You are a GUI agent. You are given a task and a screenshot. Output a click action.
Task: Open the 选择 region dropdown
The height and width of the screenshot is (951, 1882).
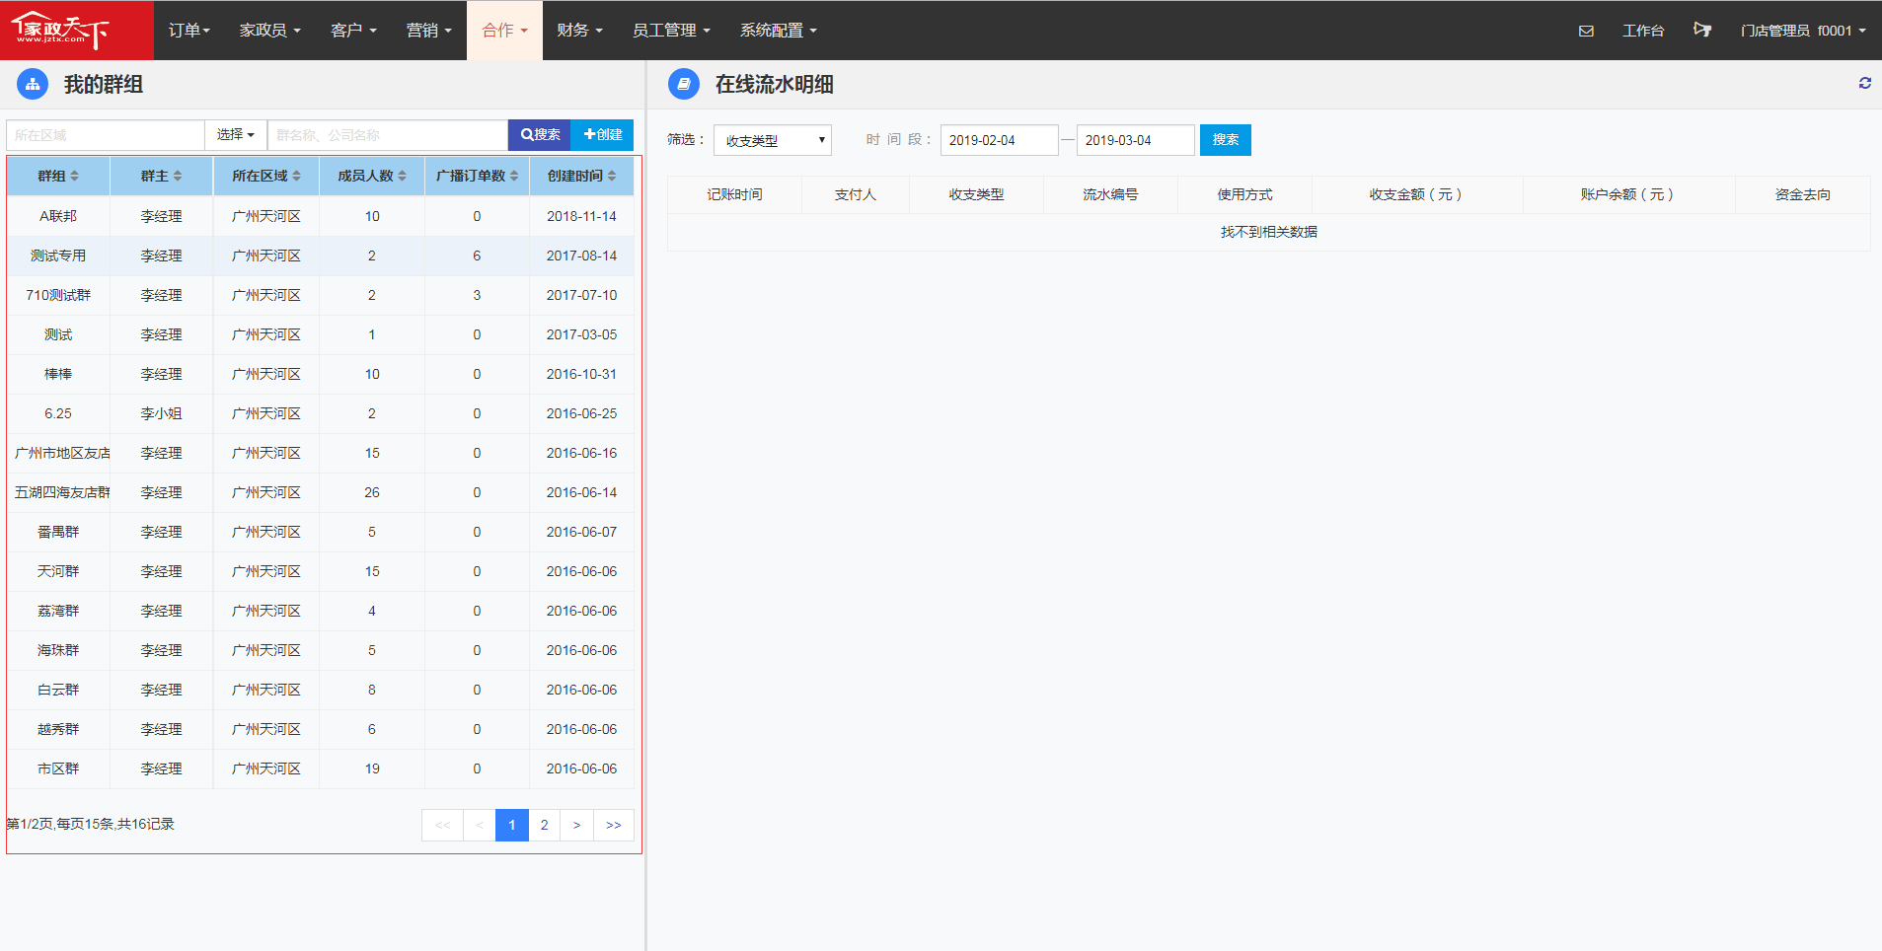click(x=236, y=135)
